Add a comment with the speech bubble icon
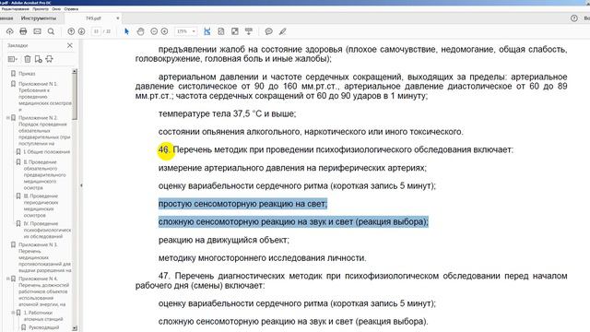This screenshot has width=590, height=332. click(x=268, y=31)
